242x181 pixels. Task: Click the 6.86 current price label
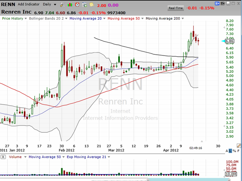tap(229, 41)
